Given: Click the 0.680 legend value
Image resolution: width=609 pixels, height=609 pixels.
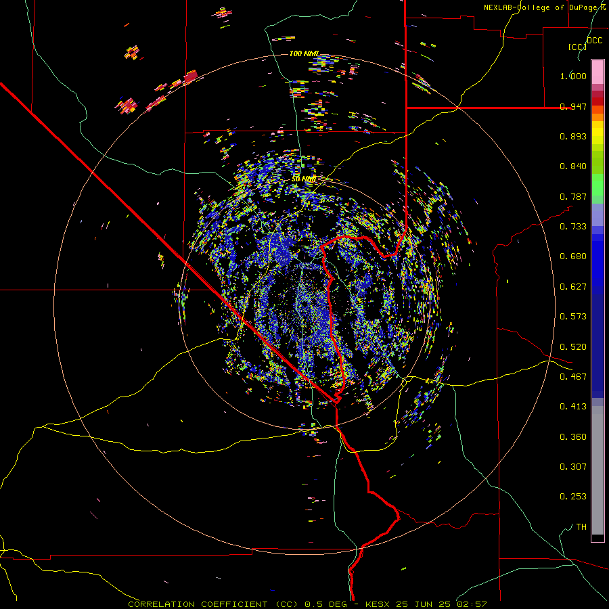Looking at the screenshot, I should (573, 256).
